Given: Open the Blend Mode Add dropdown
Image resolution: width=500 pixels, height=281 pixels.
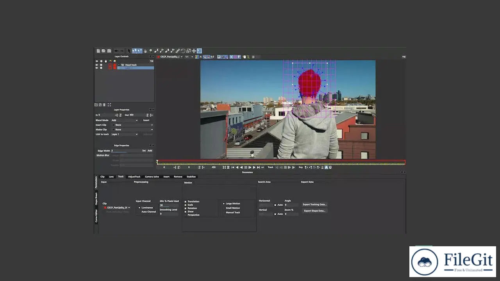Looking at the screenshot, I should point(125,120).
